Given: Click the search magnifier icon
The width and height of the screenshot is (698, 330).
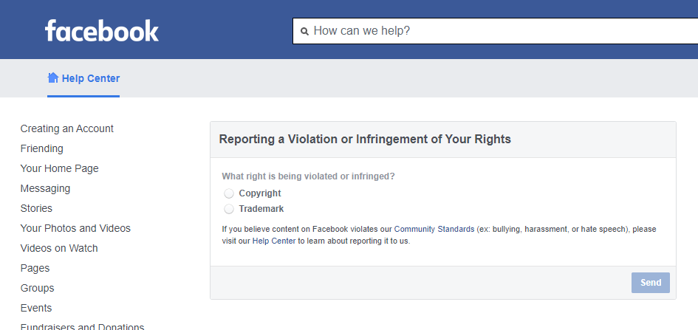Looking at the screenshot, I should [304, 31].
